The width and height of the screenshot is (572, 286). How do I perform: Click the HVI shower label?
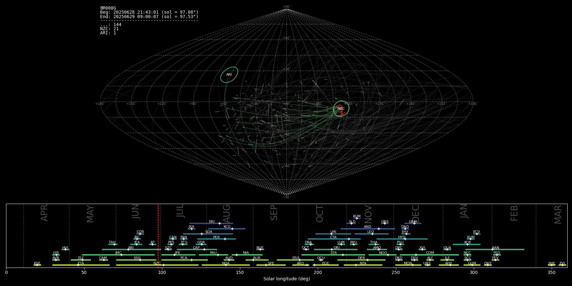pyautogui.click(x=65, y=248)
